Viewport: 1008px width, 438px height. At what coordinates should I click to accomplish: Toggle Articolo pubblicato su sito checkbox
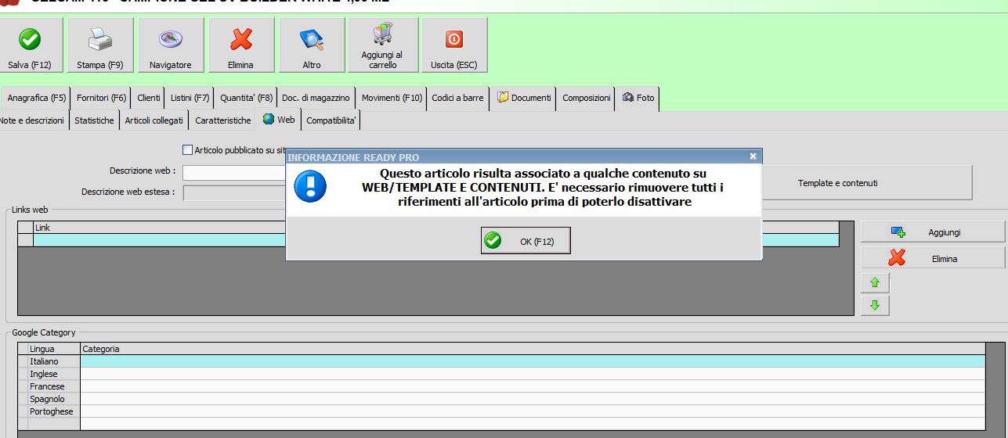(x=187, y=149)
